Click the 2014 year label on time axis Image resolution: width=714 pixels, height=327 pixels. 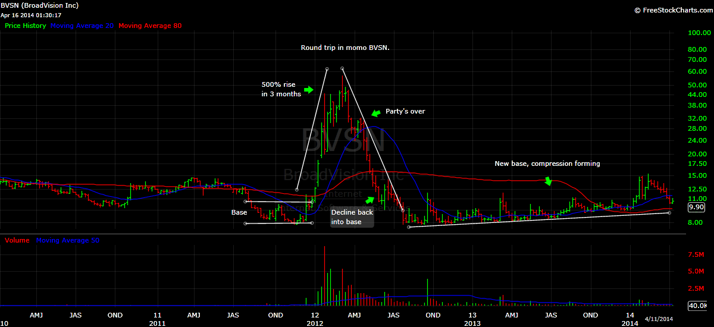tap(630, 323)
